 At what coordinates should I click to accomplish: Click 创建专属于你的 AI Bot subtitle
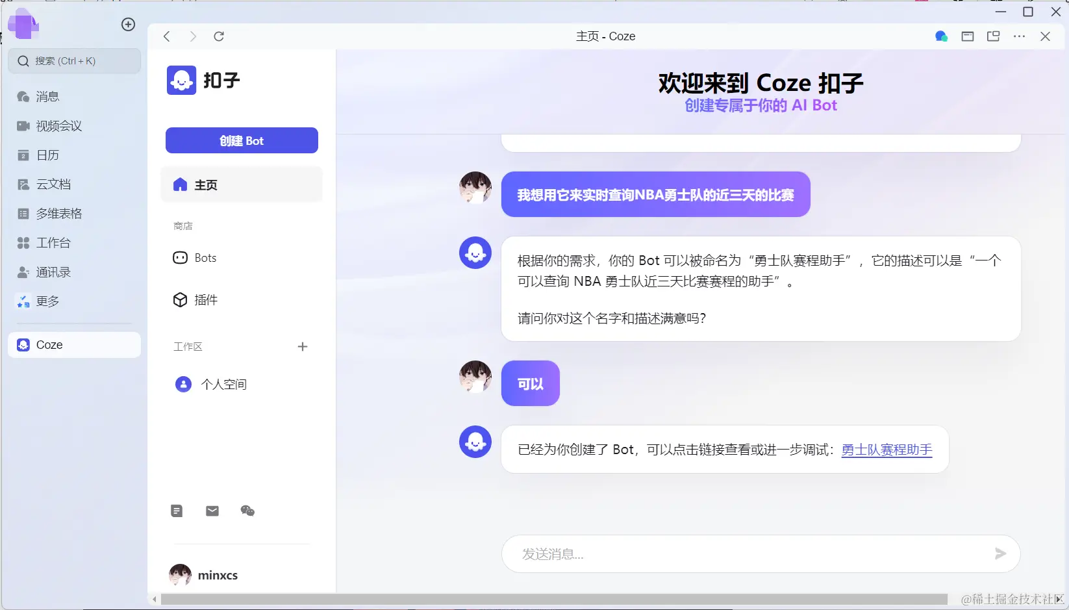coord(761,105)
